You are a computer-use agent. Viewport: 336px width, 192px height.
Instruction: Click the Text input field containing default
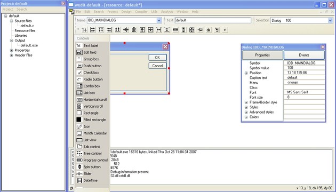pyautogui.click(x=213, y=20)
